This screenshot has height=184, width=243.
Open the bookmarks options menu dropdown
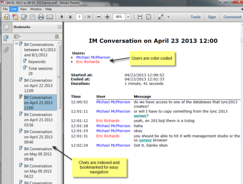tap(17, 36)
